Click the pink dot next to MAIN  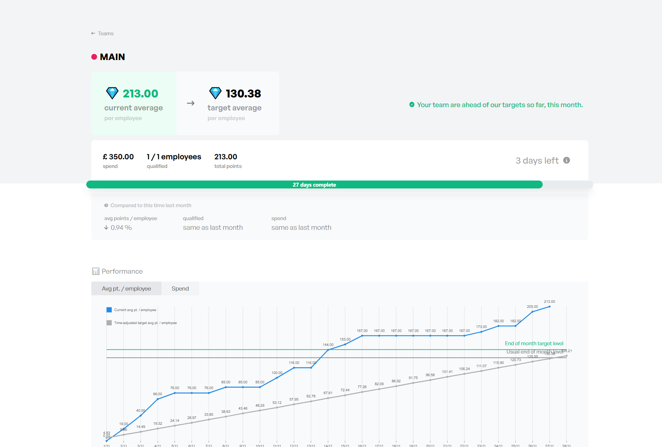[94, 57]
